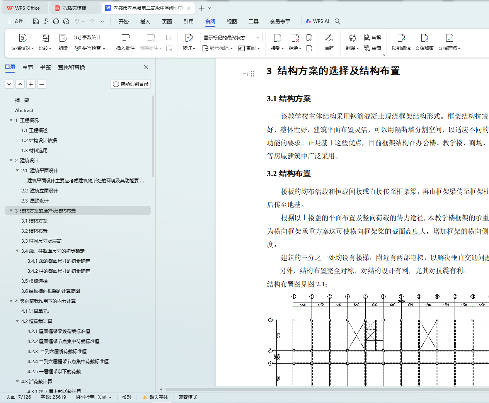This screenshot has height=403, width=489.
Task: Click the 页面: 7/126 status indicator
Action: [x=19, y=397]
